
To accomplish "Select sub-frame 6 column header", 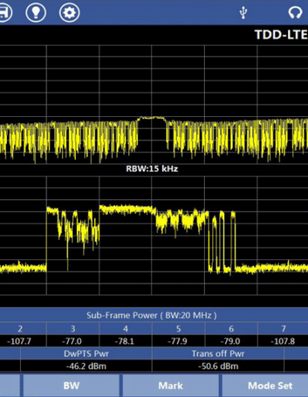I will 231,329.
